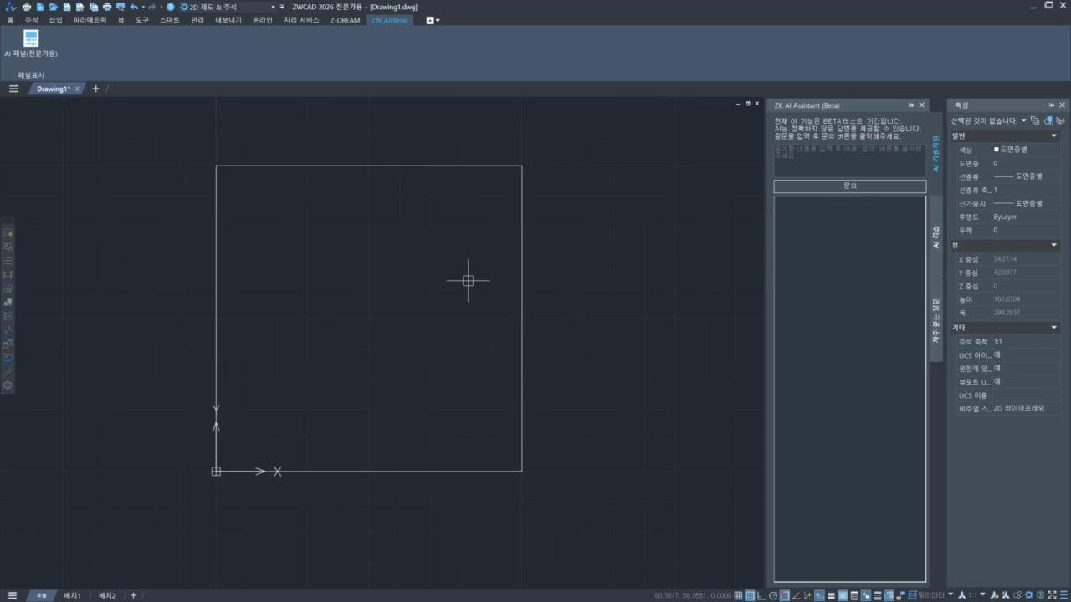This screenshot has width=1071, height=602.
Task: Toggle auto-hide pin on 특성 panel
Action: coord(1053,105)
